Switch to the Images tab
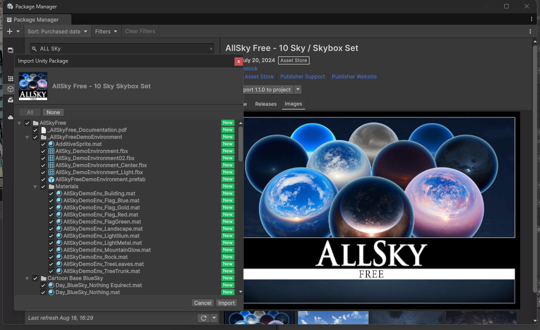 click(x=293, y=104)
